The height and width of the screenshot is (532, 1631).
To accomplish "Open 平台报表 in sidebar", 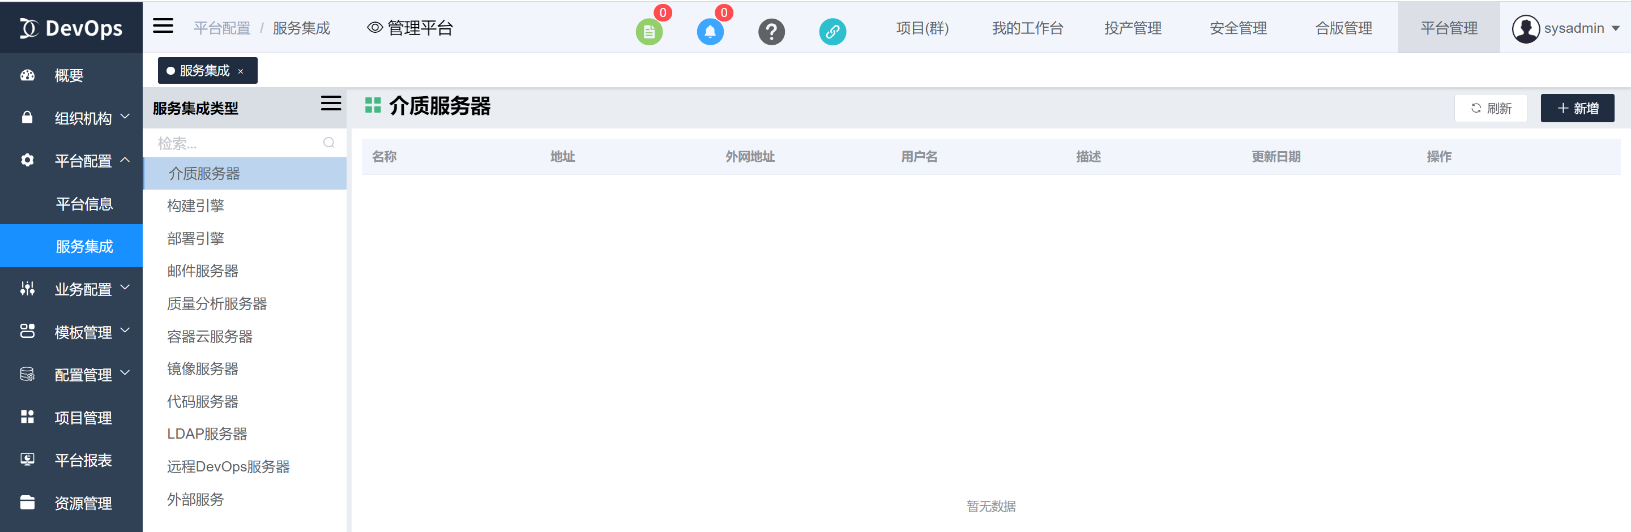I will click(x=71, y=460).
